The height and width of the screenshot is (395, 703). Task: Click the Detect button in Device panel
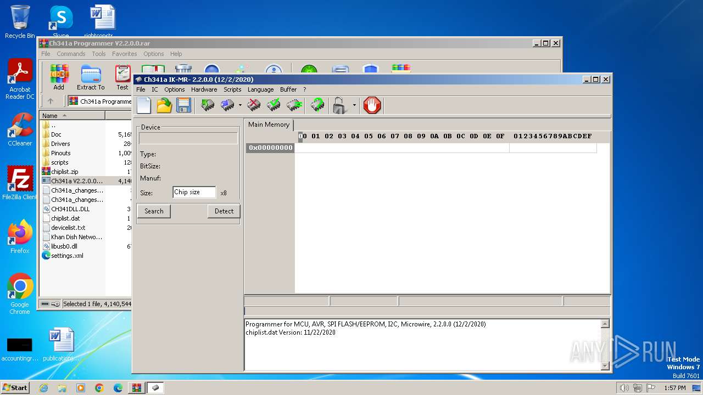click(224, 211)
